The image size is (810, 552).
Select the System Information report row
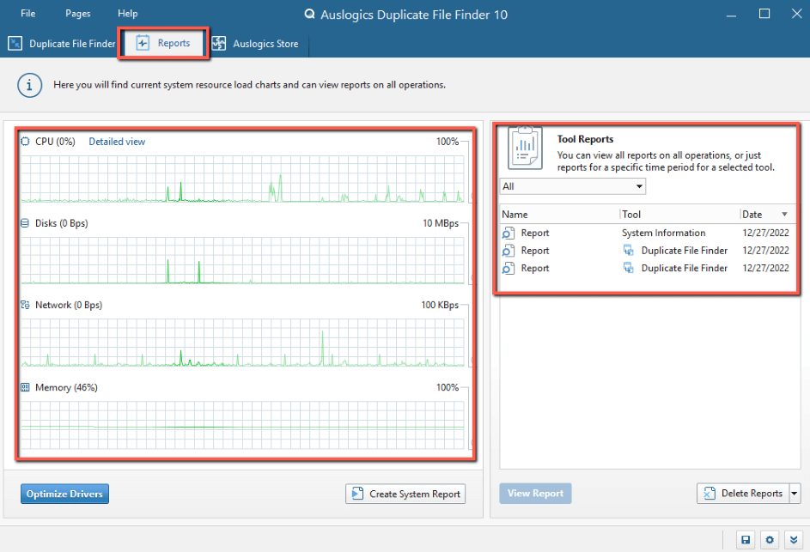tap(646, 233)
